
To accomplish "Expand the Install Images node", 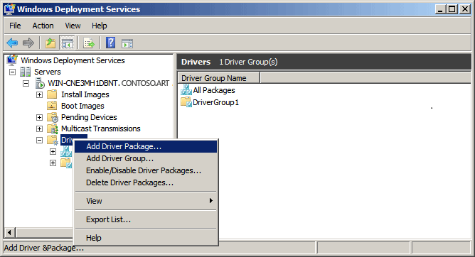I will pos(39,94).
